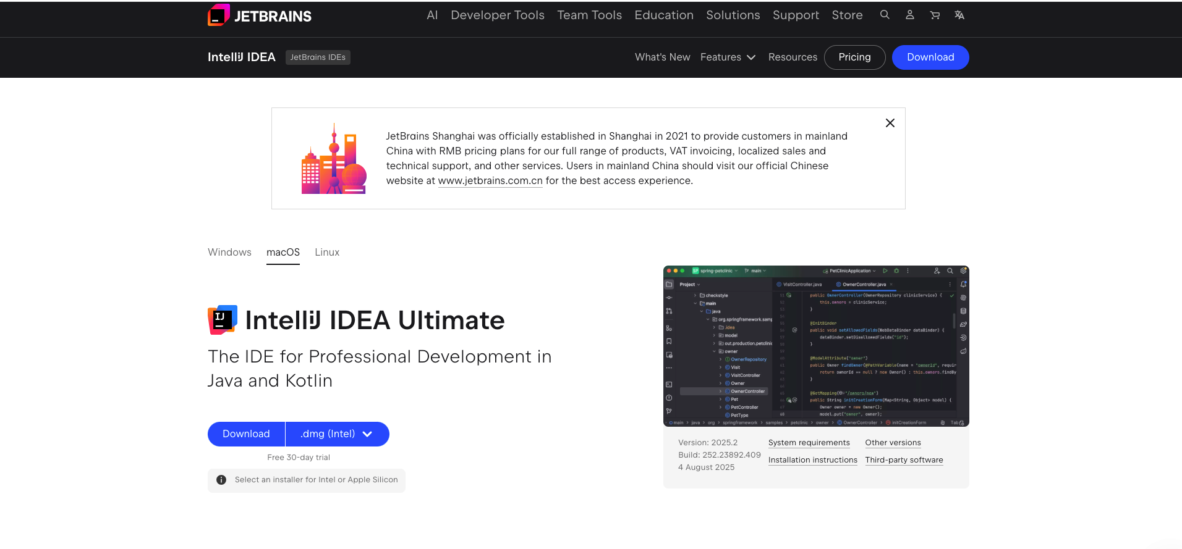Open Third-party software link
Viewport: 1182px width, 549px height.
pyautogui.click(x=904, y=460)
